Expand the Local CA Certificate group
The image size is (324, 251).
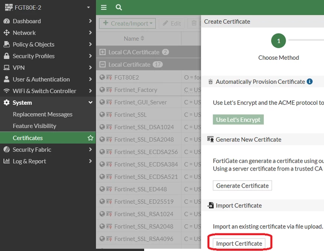pyautogui.click(x=102, y=52)
